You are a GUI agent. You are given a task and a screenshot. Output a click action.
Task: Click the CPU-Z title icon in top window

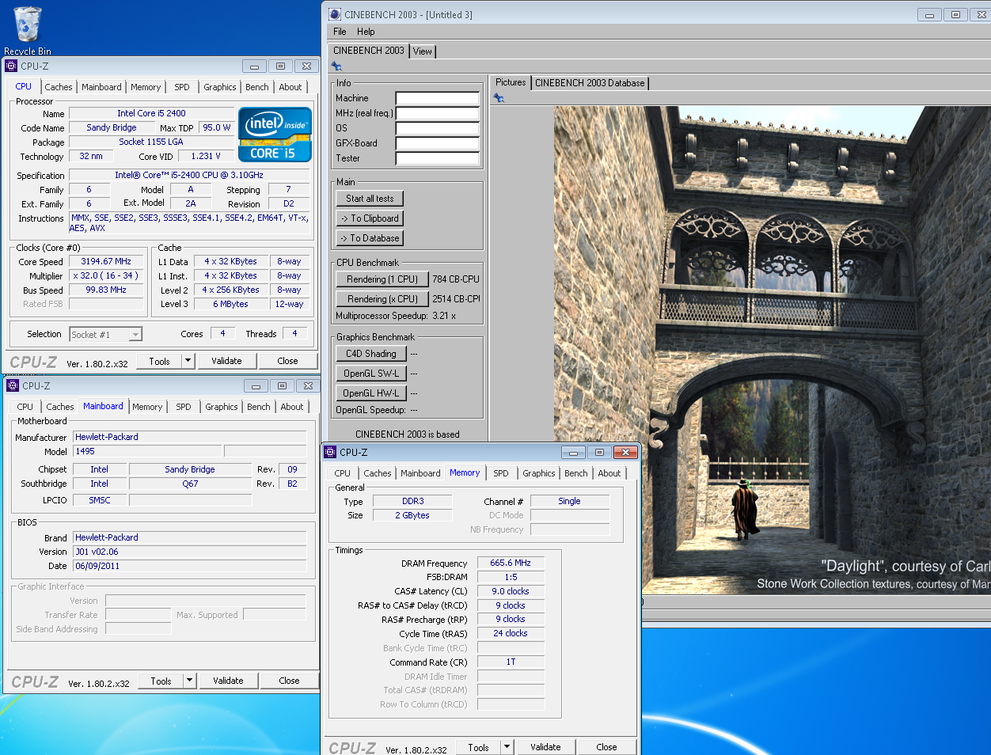11,66
